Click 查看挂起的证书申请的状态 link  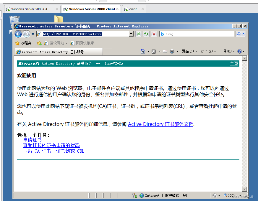click(51, 145)
